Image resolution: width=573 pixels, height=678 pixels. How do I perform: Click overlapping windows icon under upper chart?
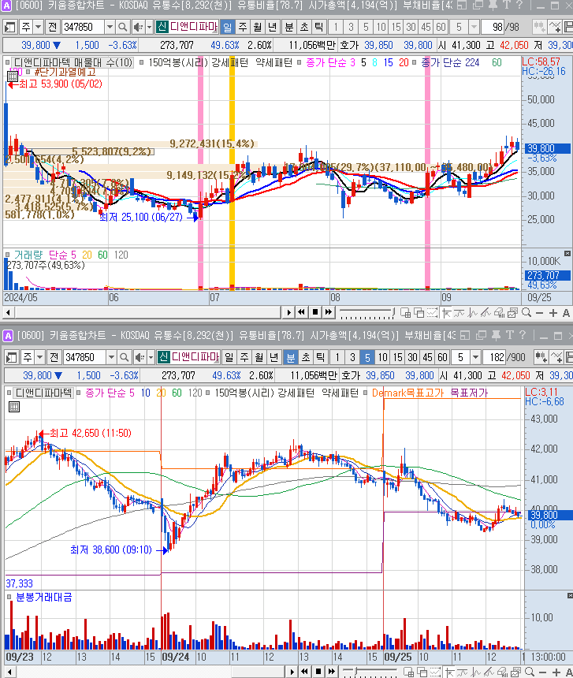[x=419, y=313]
